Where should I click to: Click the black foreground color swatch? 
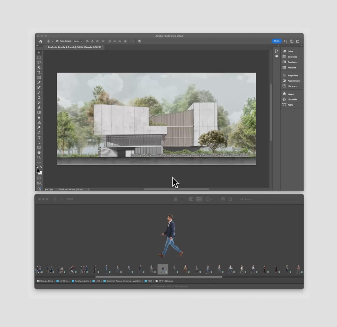click(38, 171)
